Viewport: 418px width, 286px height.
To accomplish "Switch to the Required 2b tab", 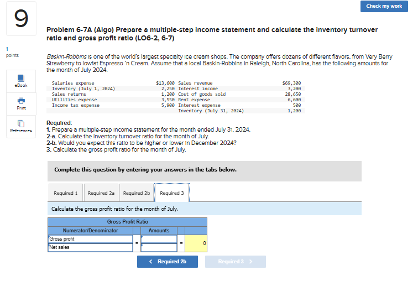I will click(x=137, y=193).
